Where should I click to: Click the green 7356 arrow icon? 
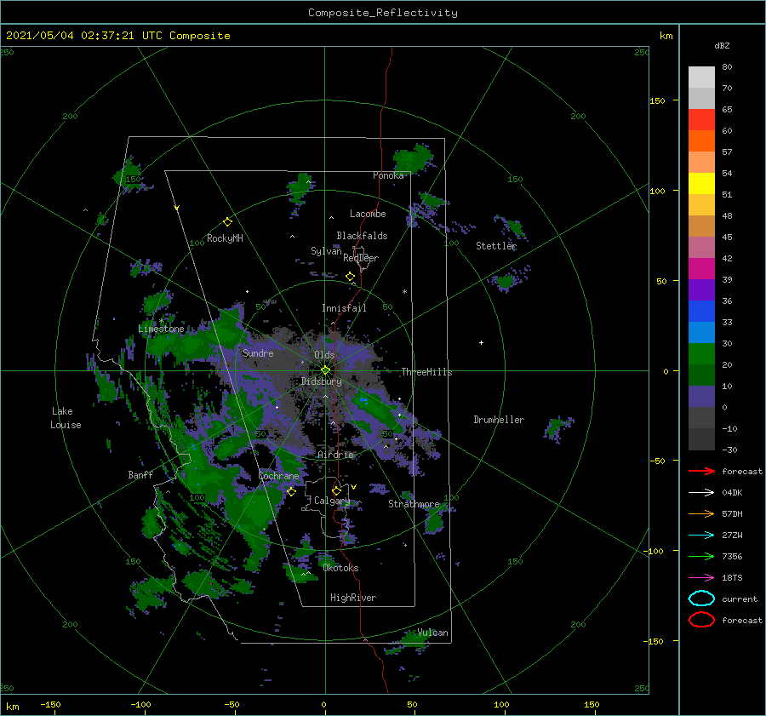[701, 556]
